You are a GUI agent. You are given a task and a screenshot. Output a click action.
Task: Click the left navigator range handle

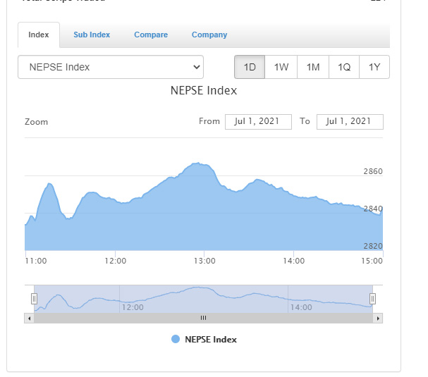coord(34,299)
